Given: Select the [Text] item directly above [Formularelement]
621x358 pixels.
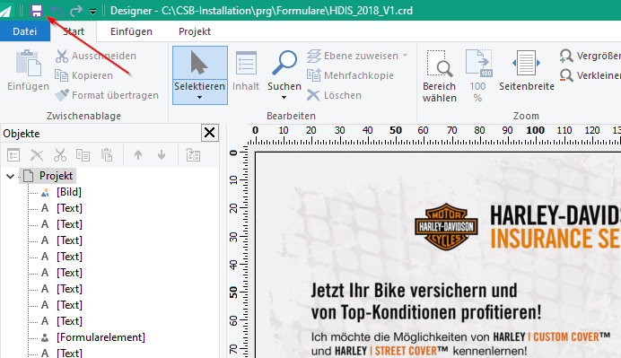Looking at the screenshot, I should [x=69, y=321].
